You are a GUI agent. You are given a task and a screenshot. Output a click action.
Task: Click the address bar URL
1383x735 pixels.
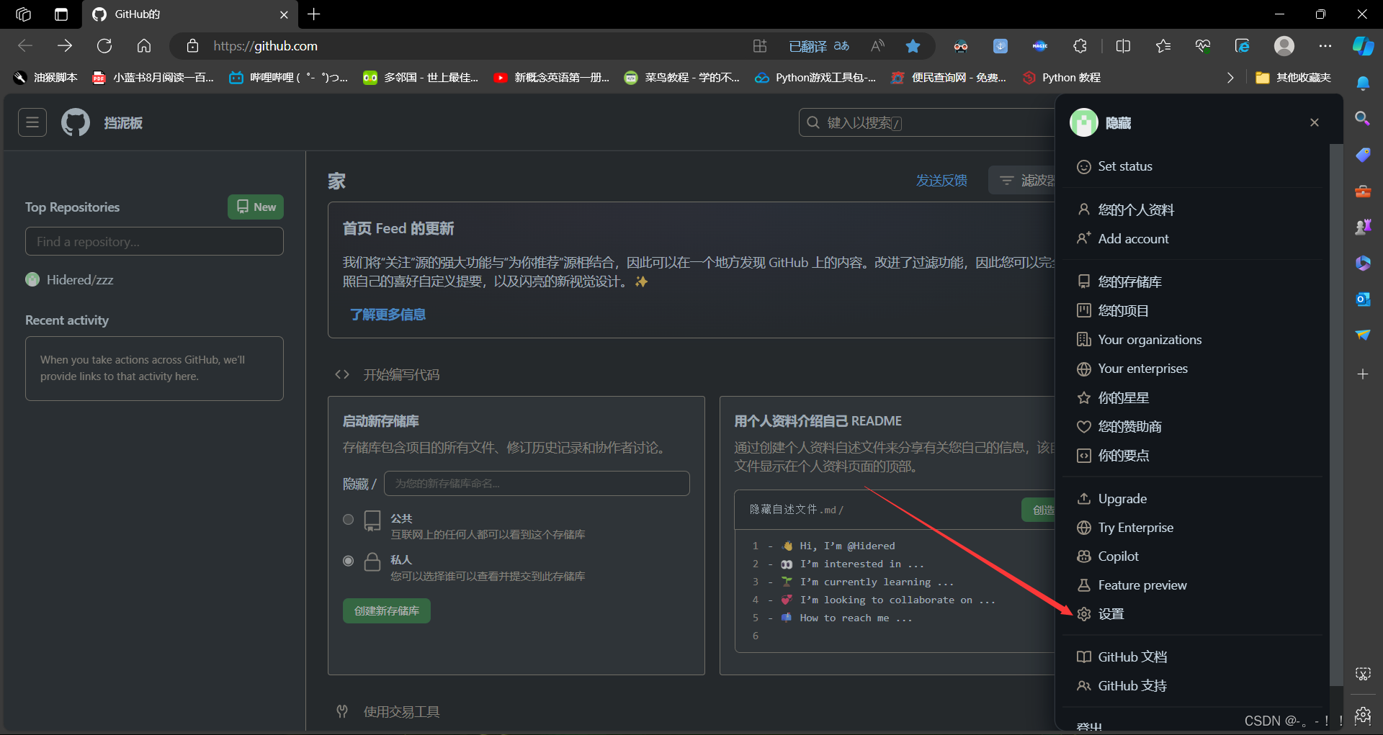tap(265, 46)
